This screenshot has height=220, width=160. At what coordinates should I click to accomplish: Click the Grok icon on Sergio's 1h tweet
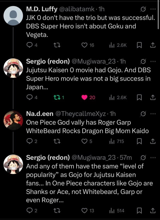(143, 61)
